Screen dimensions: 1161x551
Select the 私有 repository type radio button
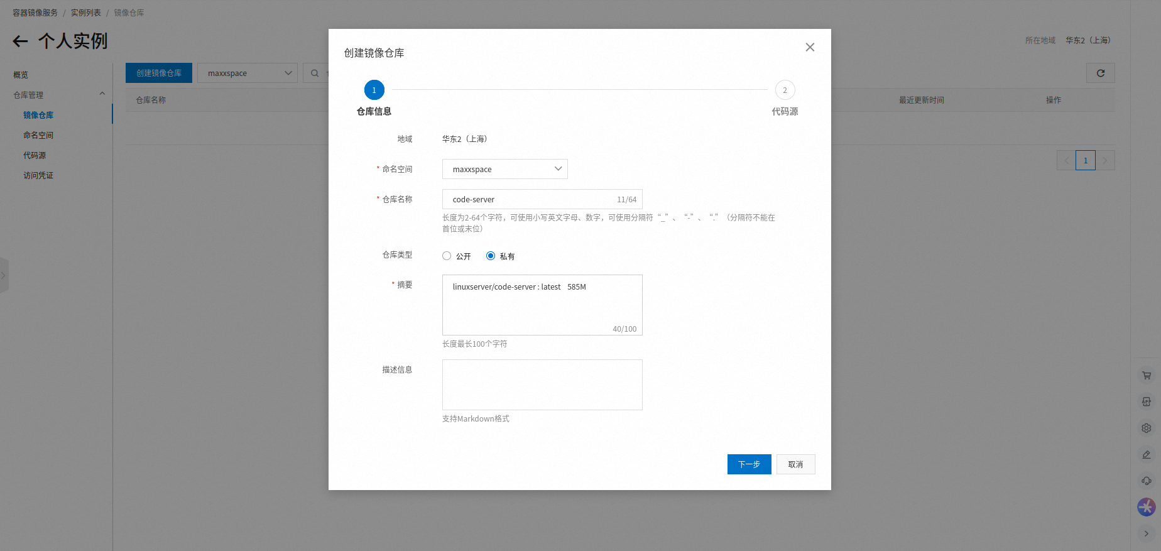[x=491, y=256]
